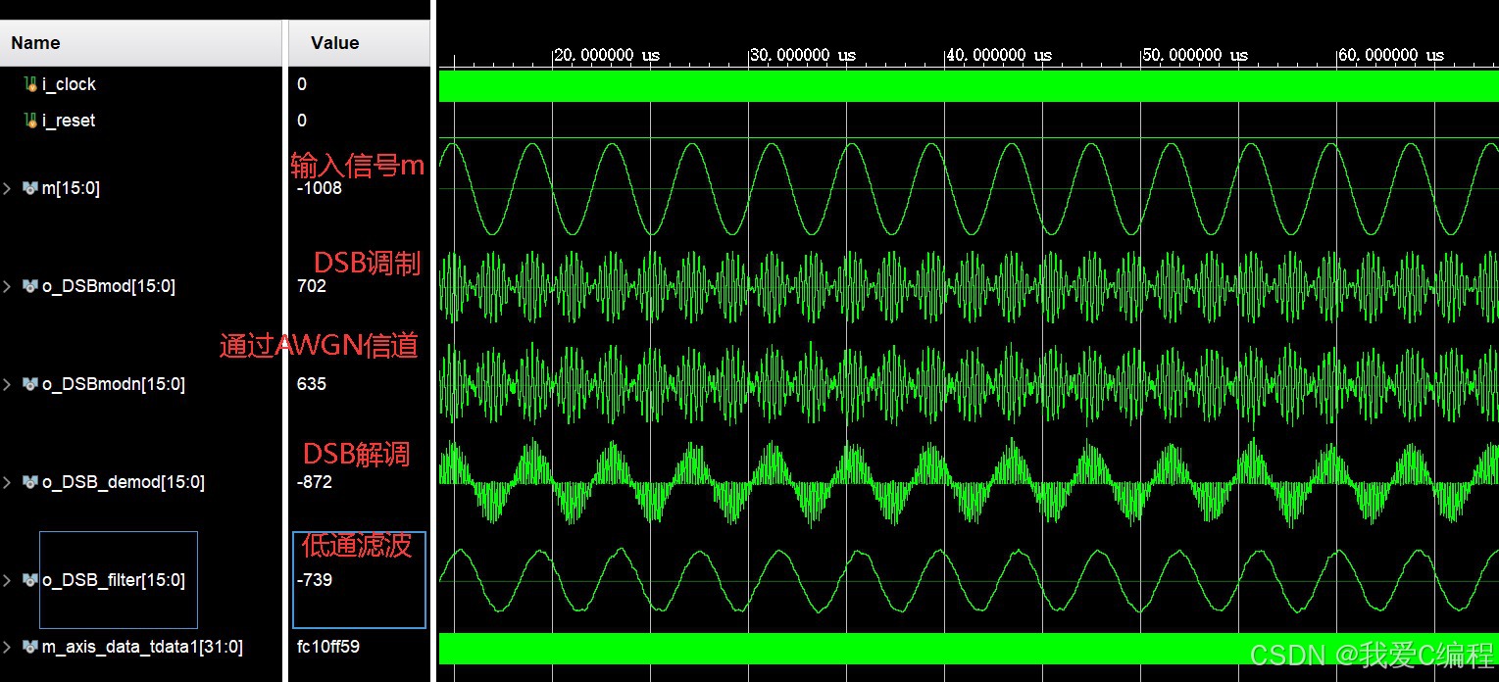Click the Name column header
Screen dimensions: 1499x682
point(141,43)
